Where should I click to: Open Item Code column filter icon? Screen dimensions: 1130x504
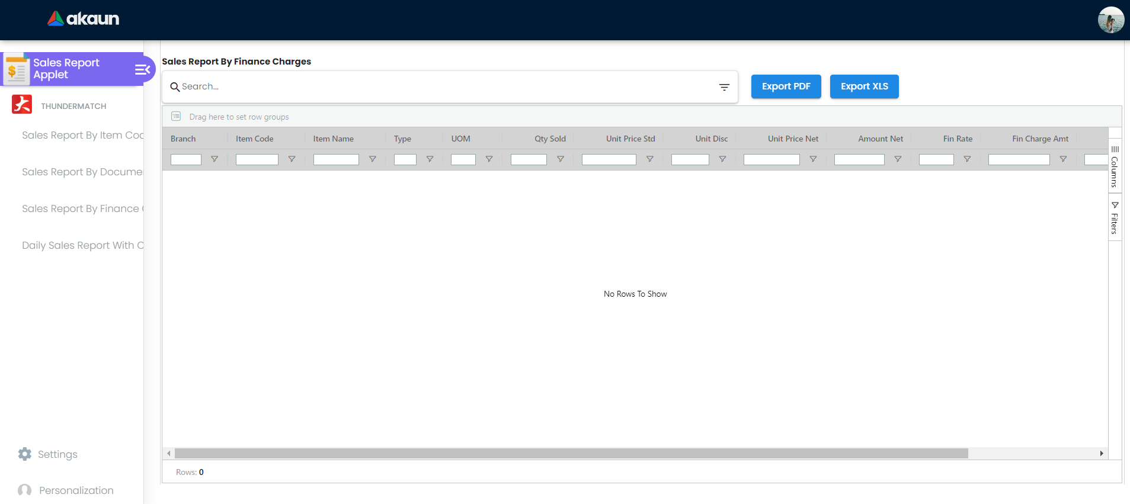point(292,159)
